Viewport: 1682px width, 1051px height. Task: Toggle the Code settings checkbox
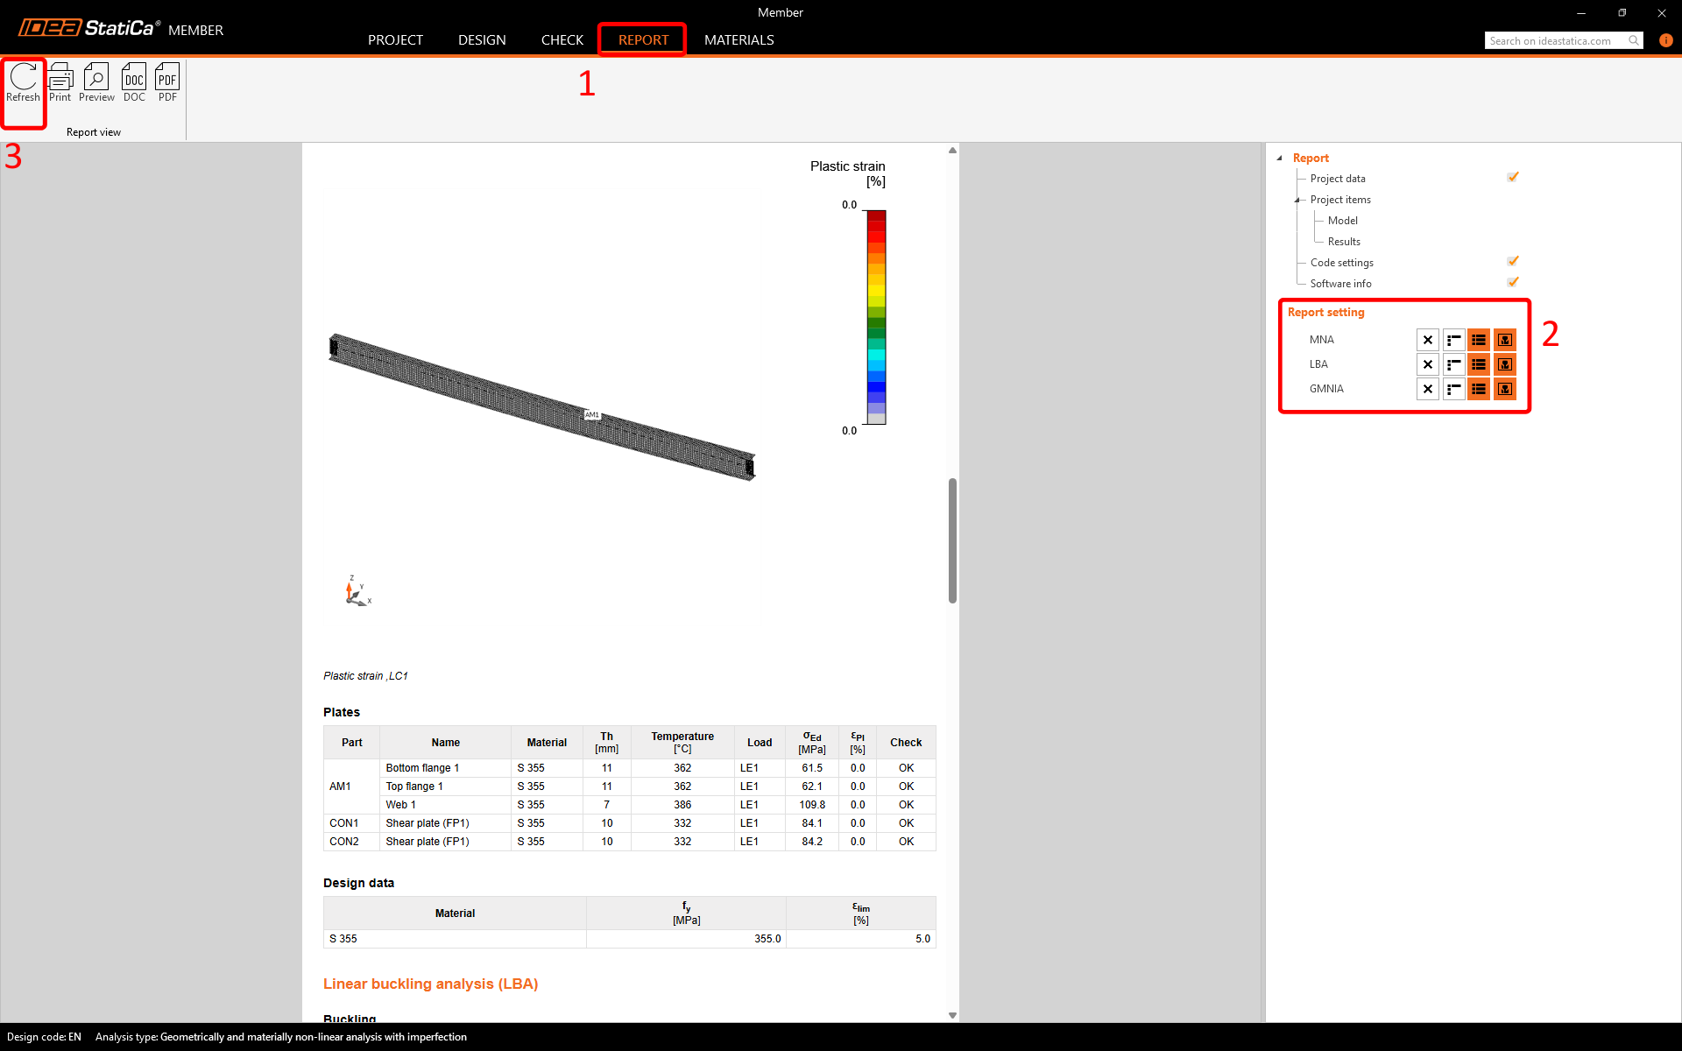(x=1513, y=262)
